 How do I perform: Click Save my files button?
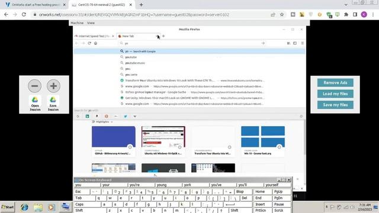pos(335,105)
